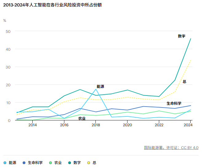Image resolution: width=202 pixels, height=168 pixels.
Task: Click the 生命科学 label inside the chart
Action: (174, 104)
